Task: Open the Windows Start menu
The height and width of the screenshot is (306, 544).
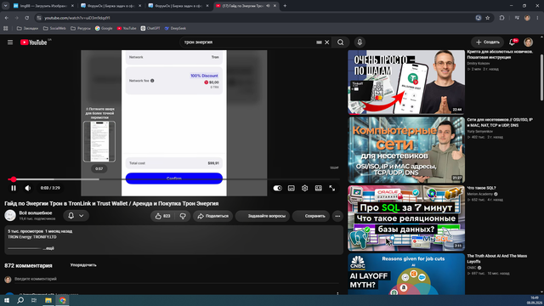Action: [7, 300]
